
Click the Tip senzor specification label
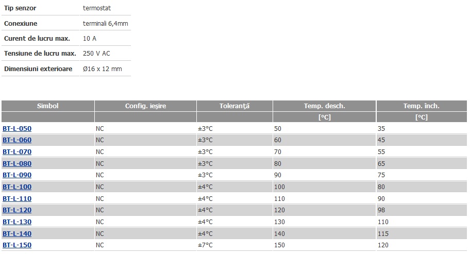20,8
